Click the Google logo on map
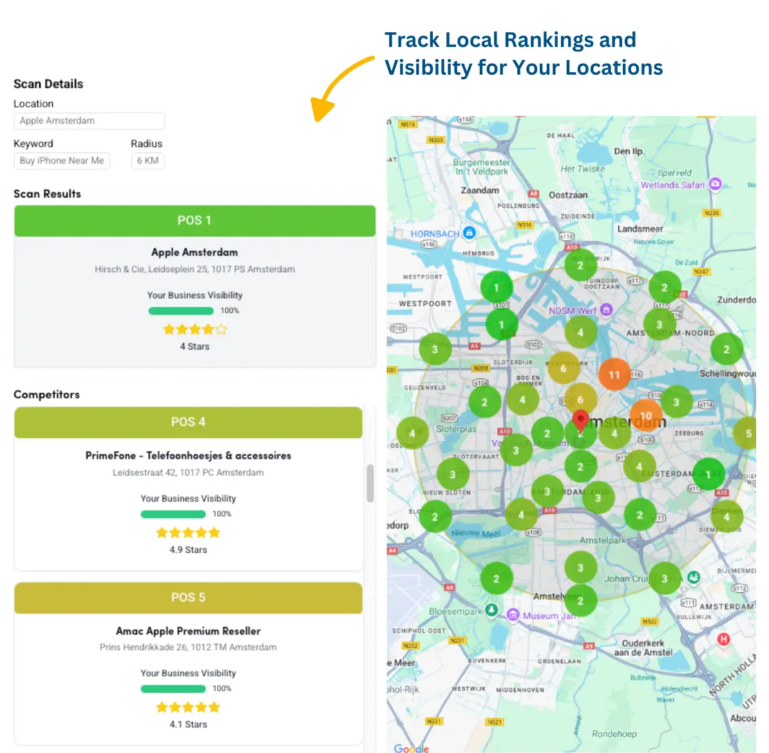The height and width of the screenshot is (753, 769). (x=411, y=748)
